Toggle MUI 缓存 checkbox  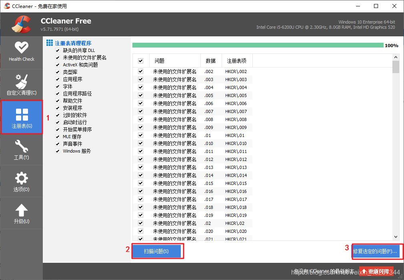(x=58, y=137)
